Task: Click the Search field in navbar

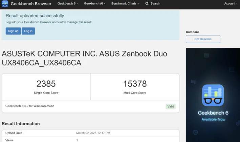Action: click(x=153, y=3)
